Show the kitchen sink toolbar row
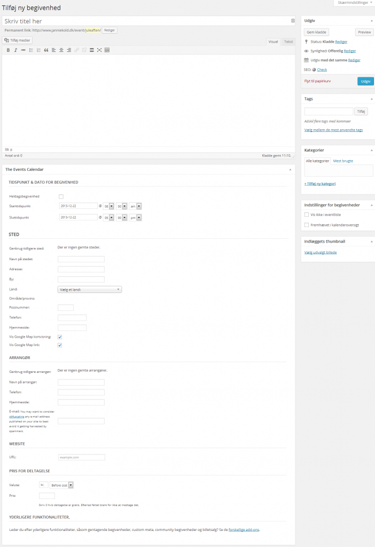This screenshot has width=375, height=547. [107, 50]
